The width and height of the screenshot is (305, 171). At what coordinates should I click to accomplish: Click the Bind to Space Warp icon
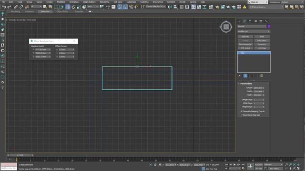pos(27,7)
